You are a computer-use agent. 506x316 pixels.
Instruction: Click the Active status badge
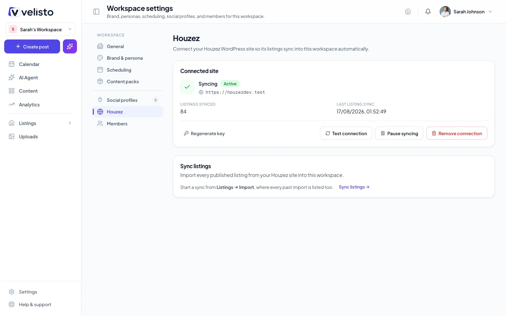(x=230, y=84)
